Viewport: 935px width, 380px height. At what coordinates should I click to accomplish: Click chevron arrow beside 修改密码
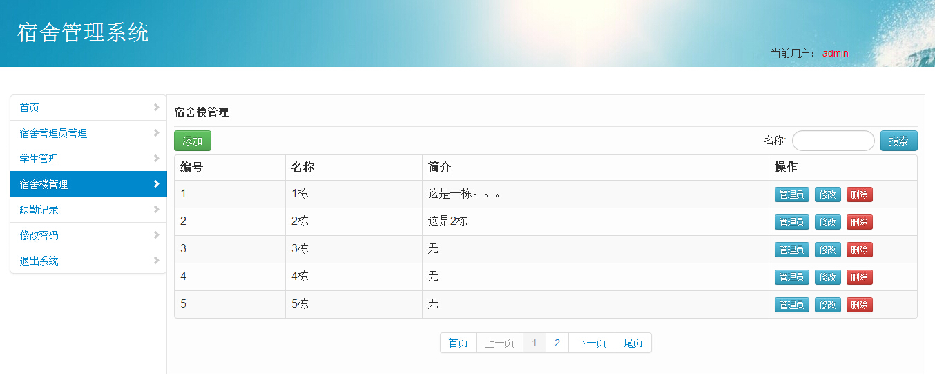click(156, 235)
